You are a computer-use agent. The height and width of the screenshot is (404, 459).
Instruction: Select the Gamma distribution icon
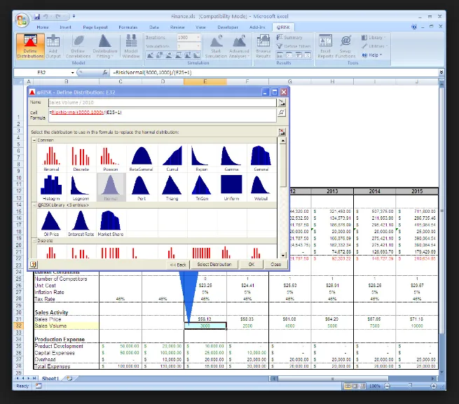coord(231,158)
